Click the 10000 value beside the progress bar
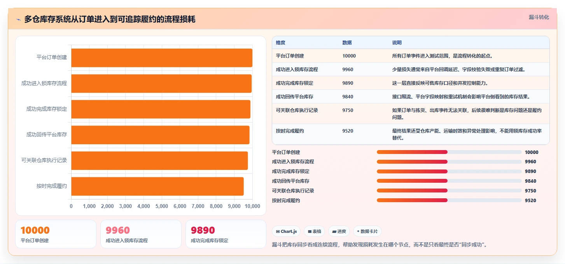Screen dimensions: 565x264 (532, 152)
